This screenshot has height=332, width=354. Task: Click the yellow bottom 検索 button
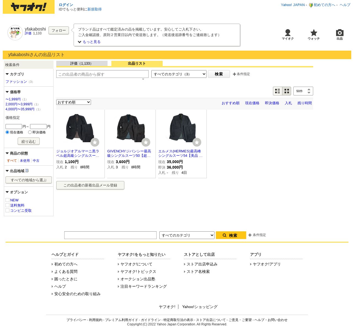click(x=231, y=235)
